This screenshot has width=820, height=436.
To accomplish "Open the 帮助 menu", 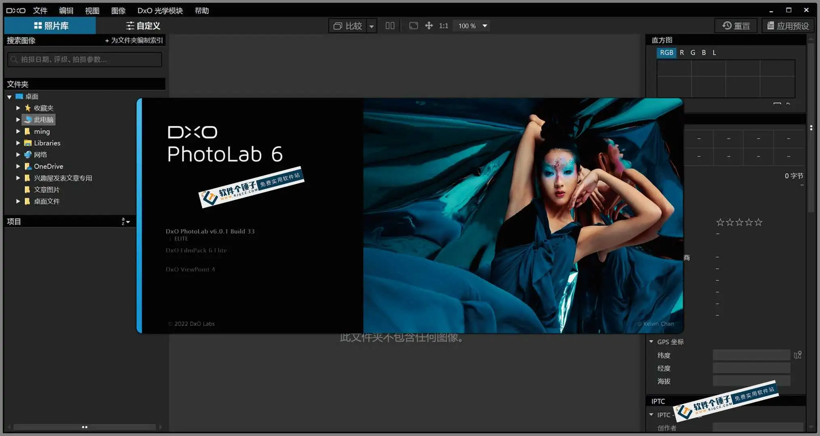I will pyautogui.click(x=202, y=11).
